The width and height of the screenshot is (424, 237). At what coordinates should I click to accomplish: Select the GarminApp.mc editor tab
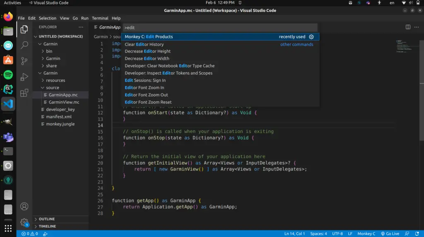pyautogui.click(x=107, y=27)
